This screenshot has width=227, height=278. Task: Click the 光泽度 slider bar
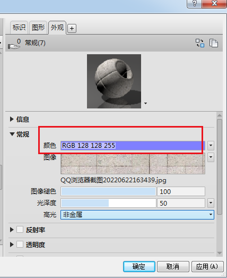[108, 203]
